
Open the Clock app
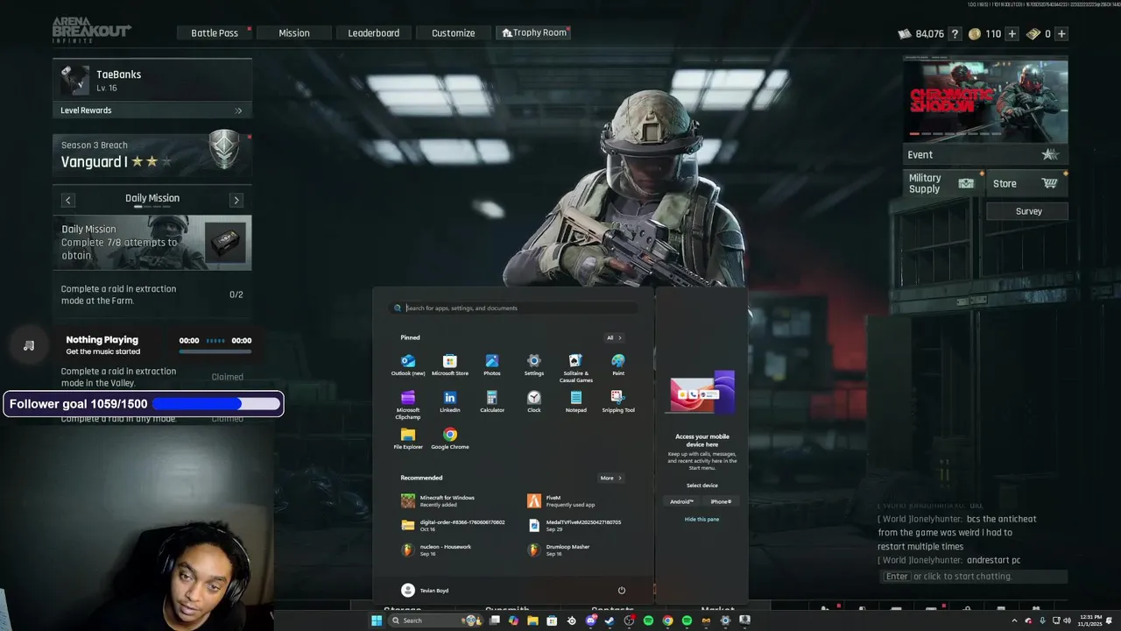click(534, 401)
